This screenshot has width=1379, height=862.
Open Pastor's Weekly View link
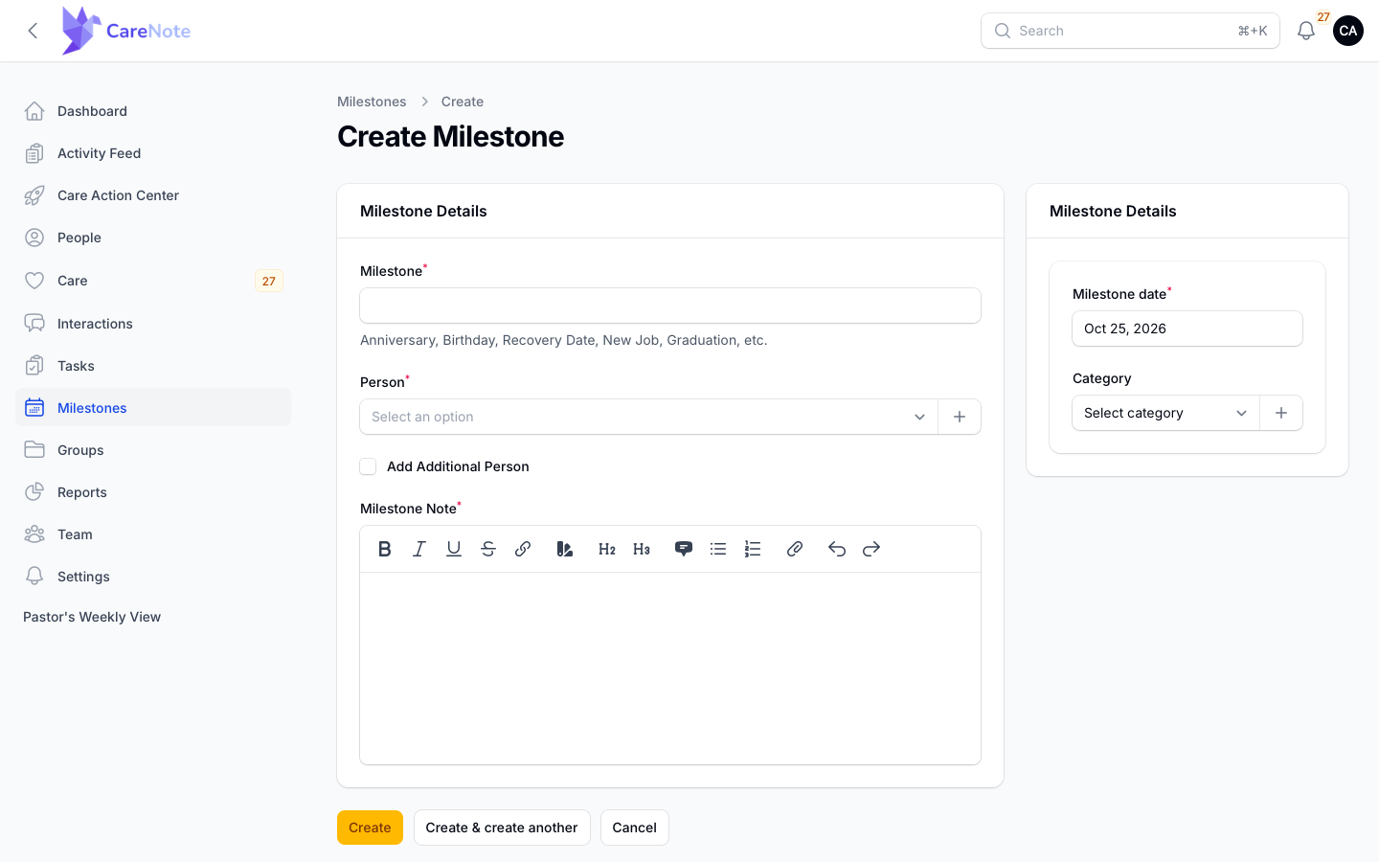(x=92, y=617)
